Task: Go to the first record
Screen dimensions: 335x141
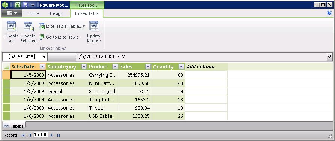Action: coord(23,135)
